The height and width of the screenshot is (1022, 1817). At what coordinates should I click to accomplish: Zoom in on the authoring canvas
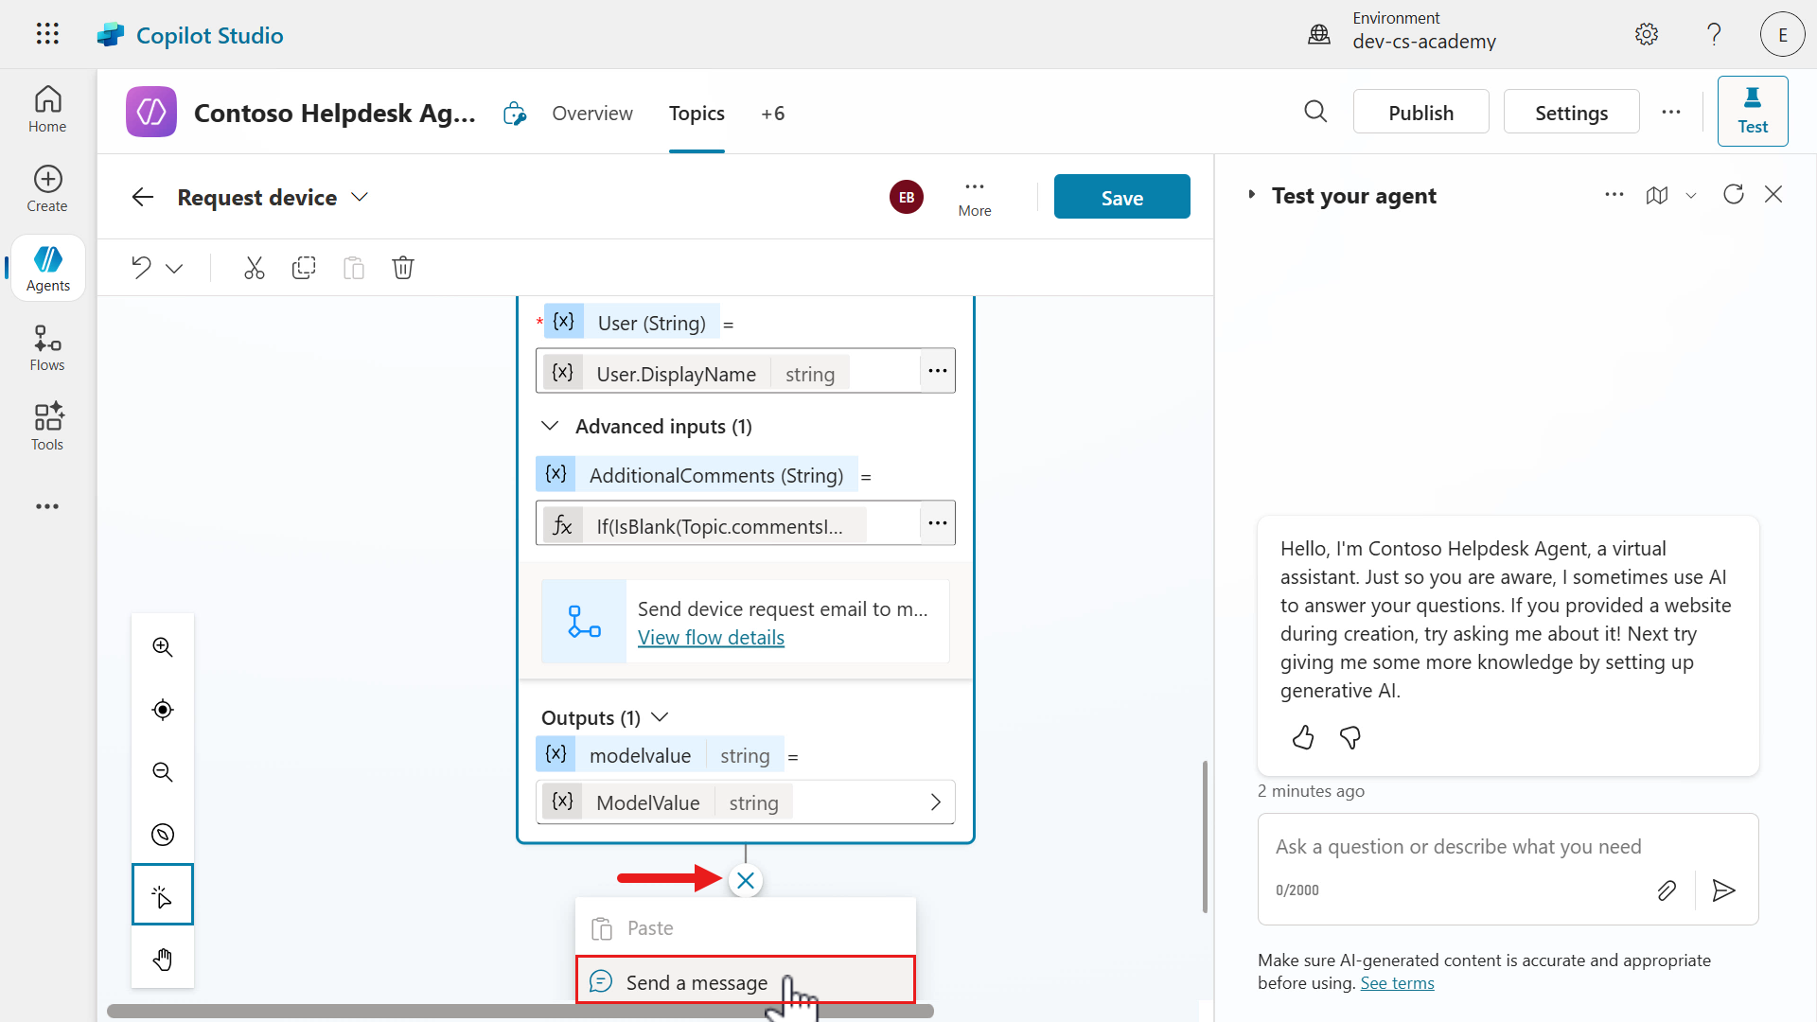click(162, 646)
